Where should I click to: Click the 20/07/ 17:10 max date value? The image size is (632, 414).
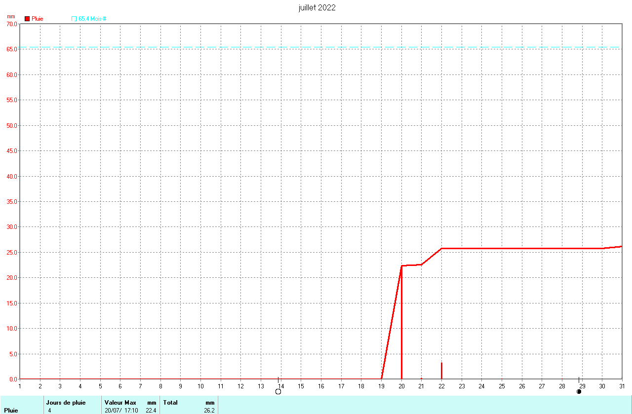coord(121,410)
